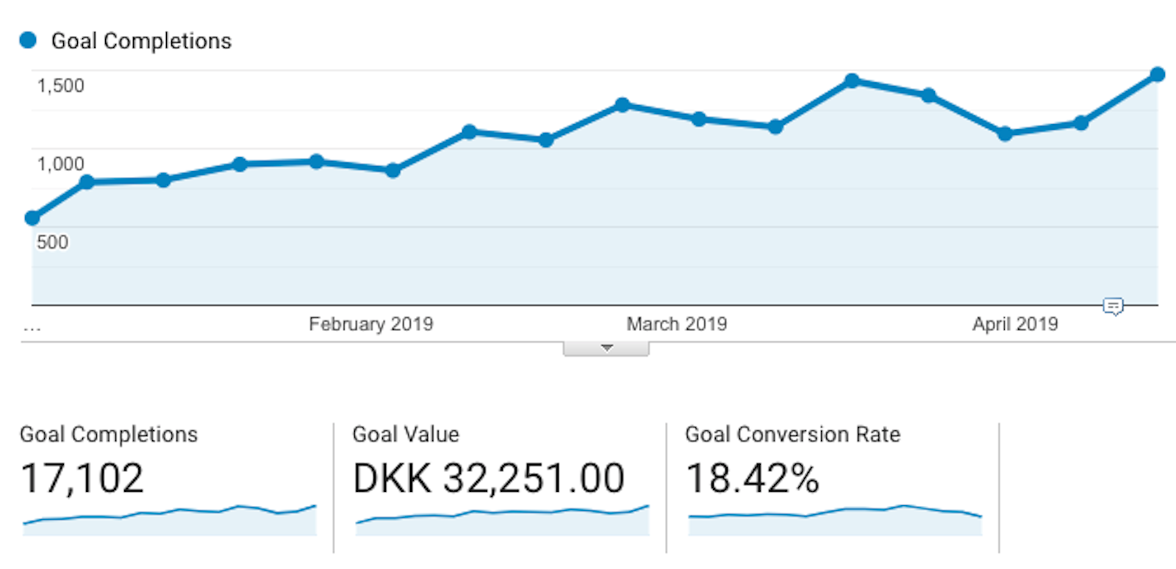
Task: Open the Goal Value scorecard title
Action: [x=406, y=435]
